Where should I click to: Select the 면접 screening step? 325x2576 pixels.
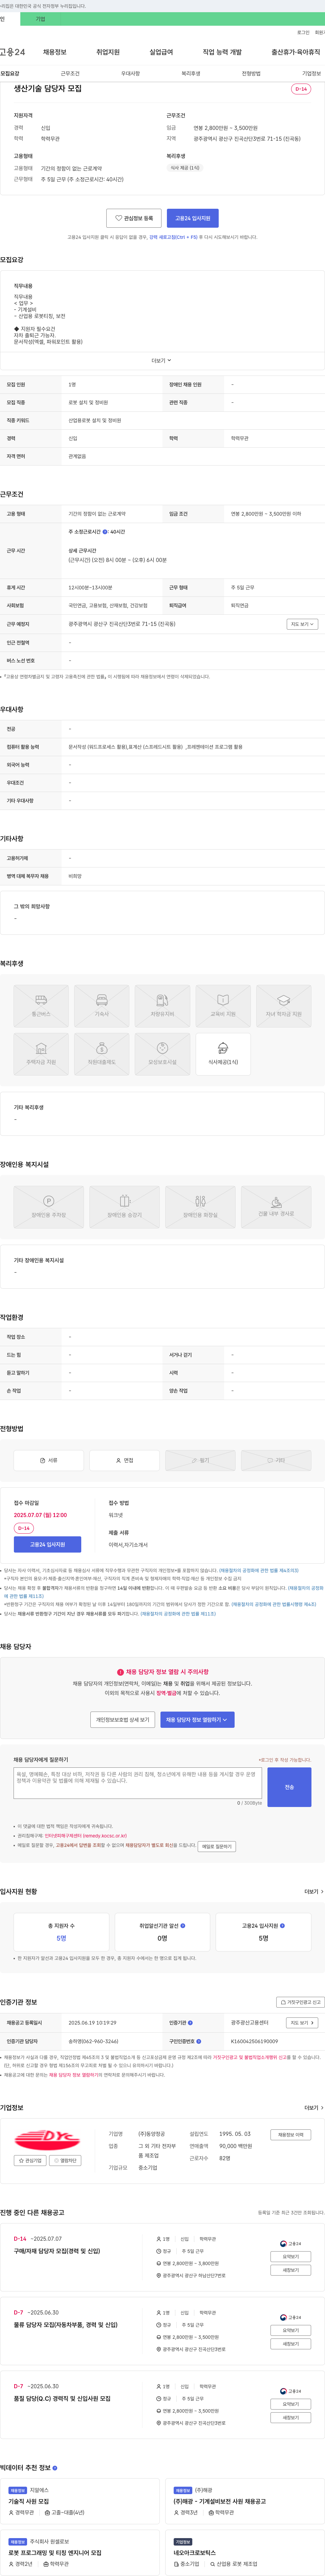point(124,1460)
